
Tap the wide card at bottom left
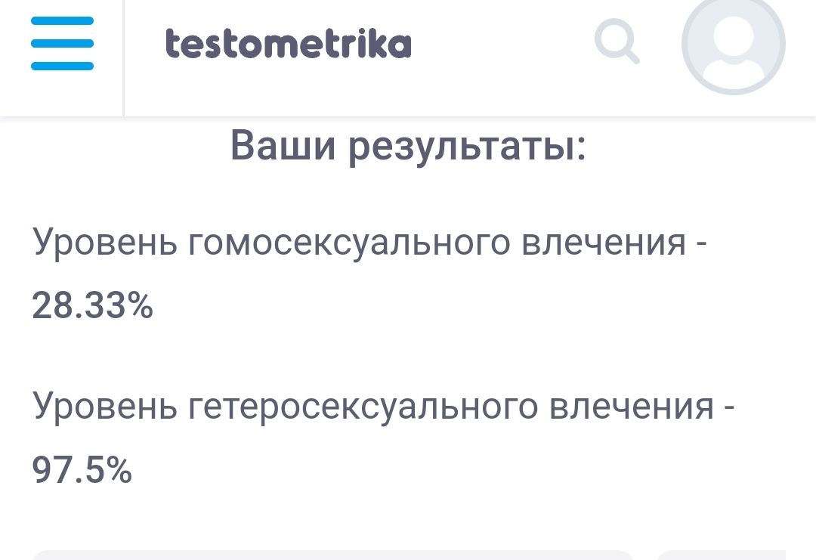[x=332, y=555]
